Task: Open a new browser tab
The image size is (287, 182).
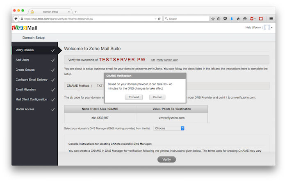Action: coord(75,12)
